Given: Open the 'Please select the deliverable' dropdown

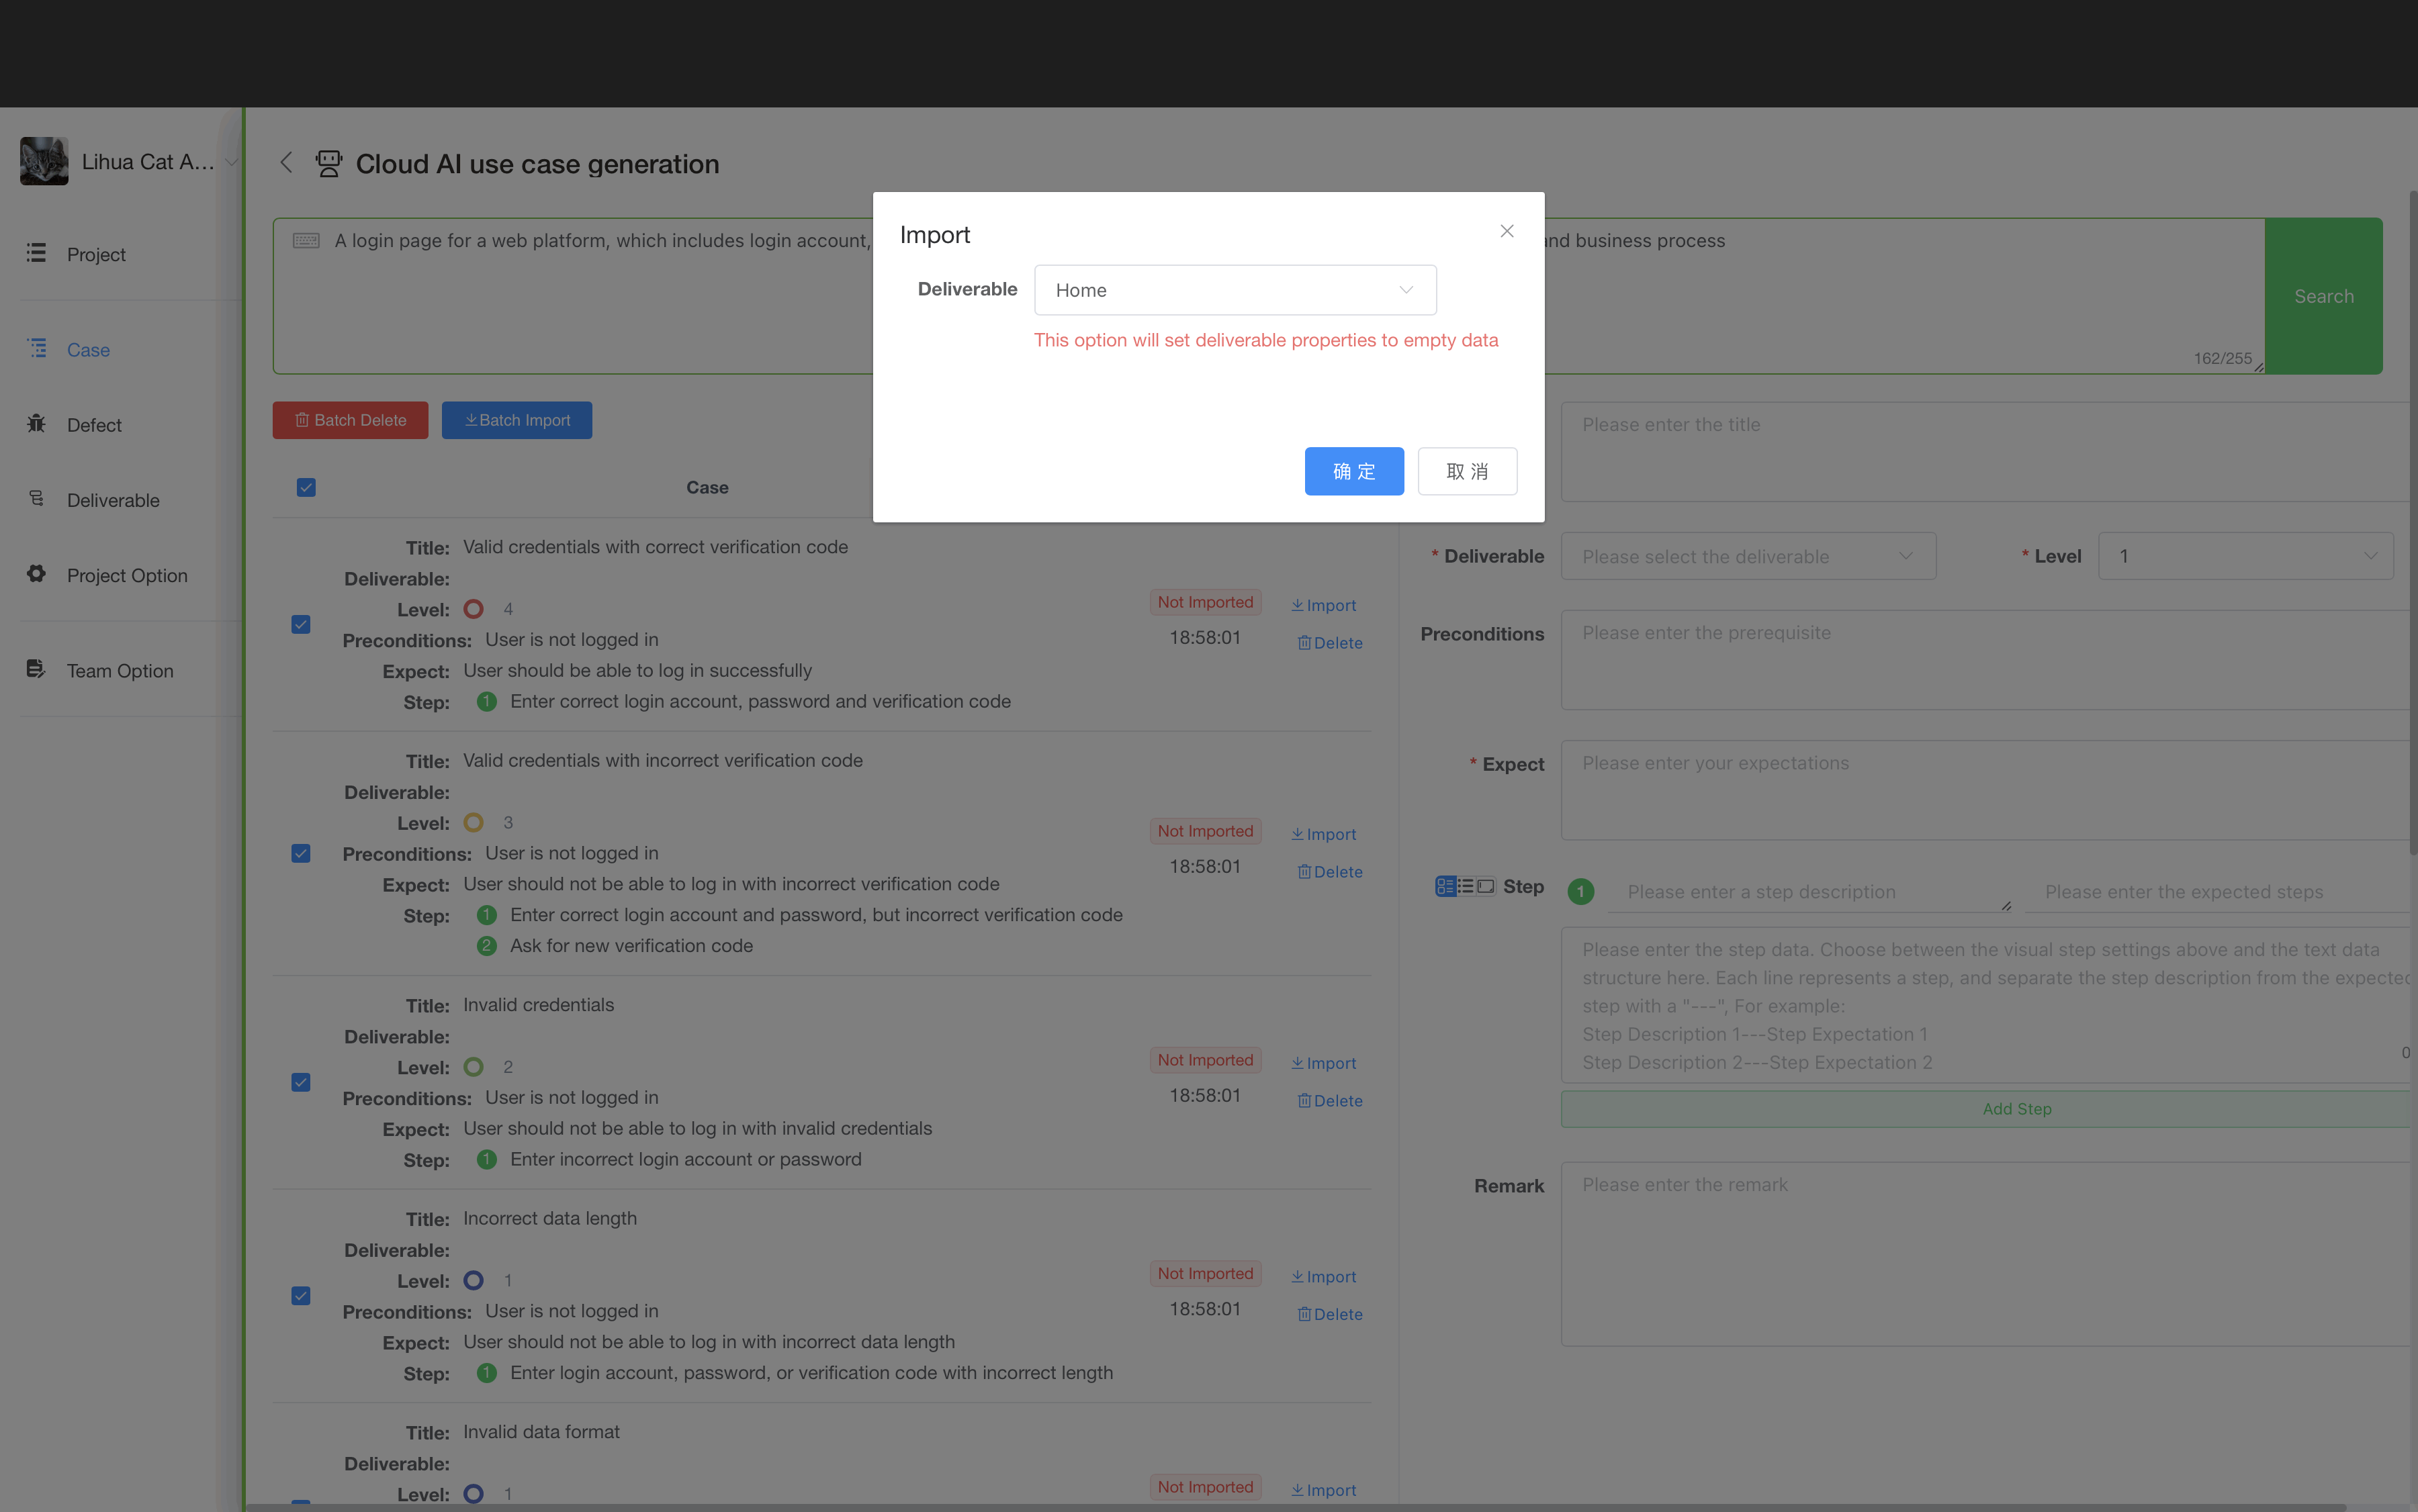Looking at the screenshot, I should [x=1748, y=556].
